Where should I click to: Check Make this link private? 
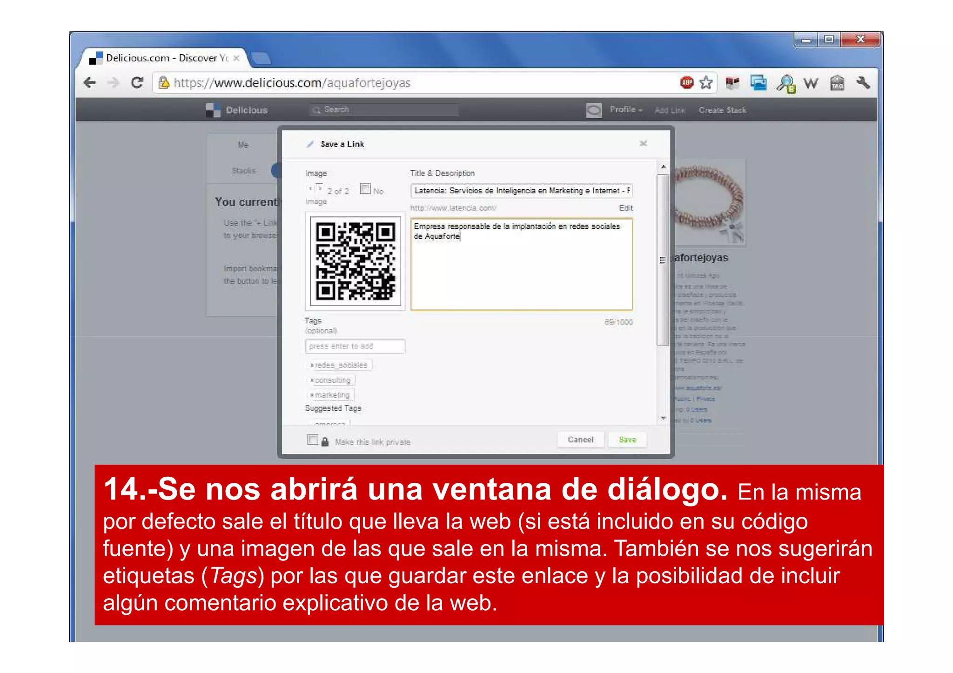tap(313, 440)
